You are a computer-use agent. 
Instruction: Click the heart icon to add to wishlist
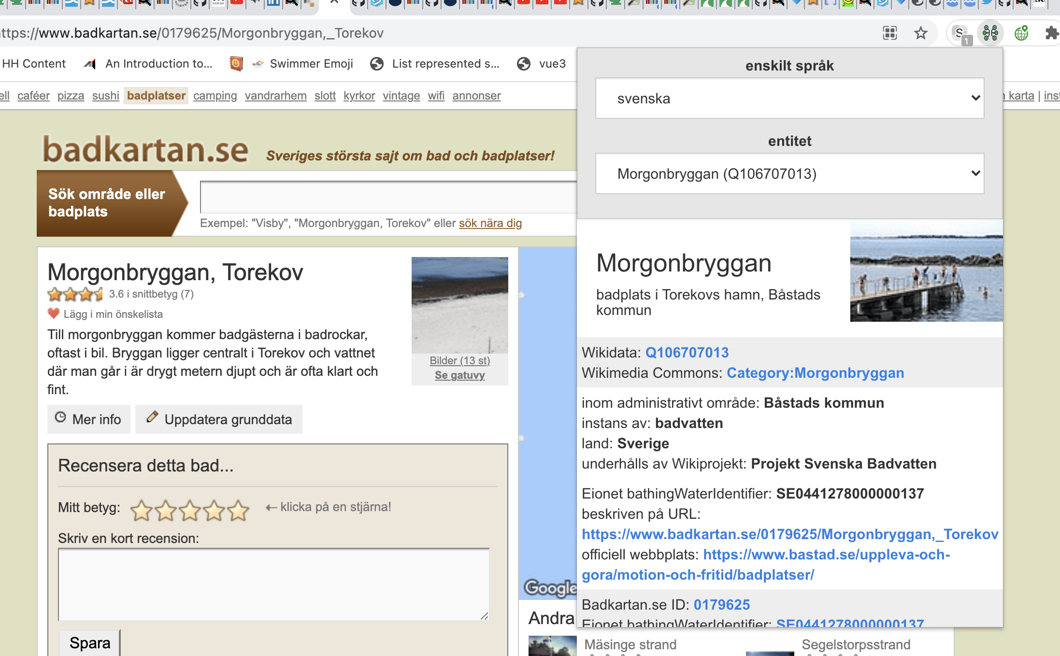pos(53,314)
